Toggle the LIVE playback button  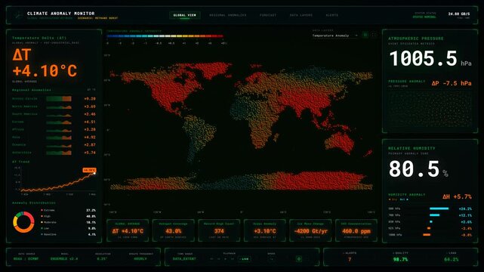tap(245, 258)
